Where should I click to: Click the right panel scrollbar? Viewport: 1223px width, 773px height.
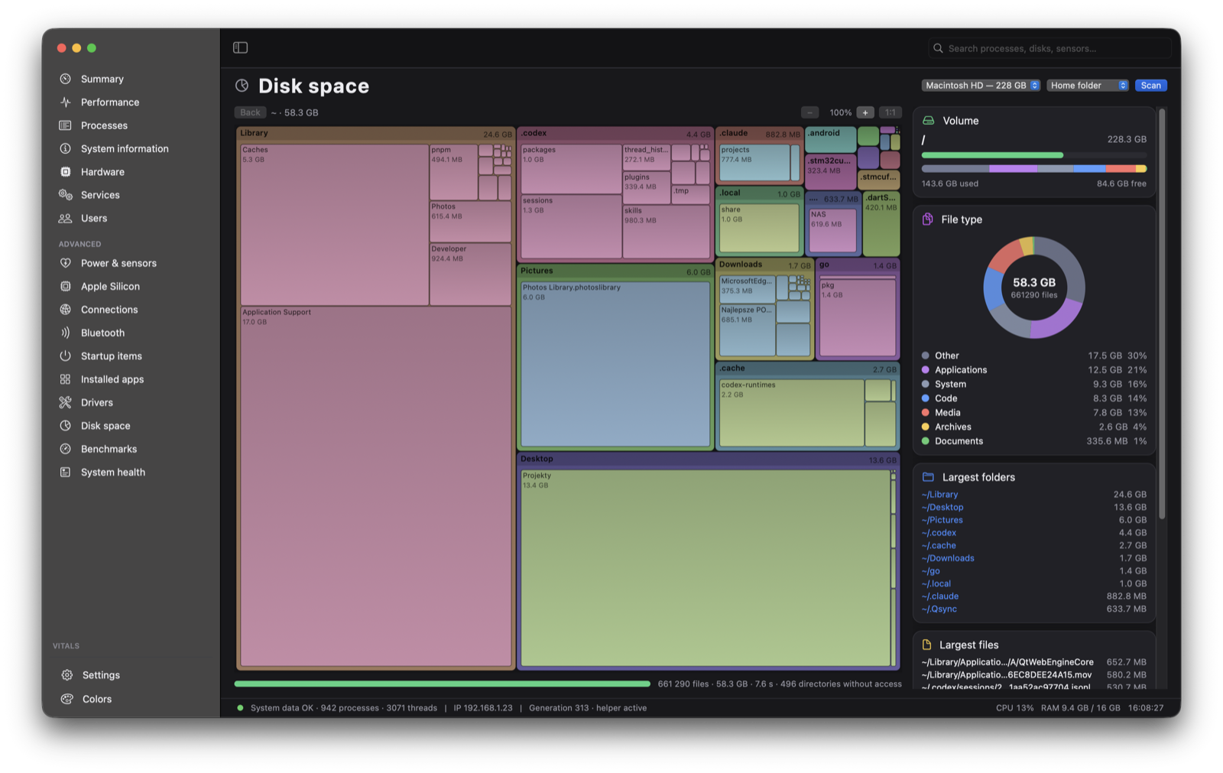point(1162,313)
